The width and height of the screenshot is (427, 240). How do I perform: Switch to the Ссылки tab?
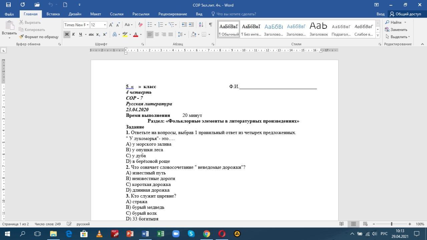tap(117, 14)
